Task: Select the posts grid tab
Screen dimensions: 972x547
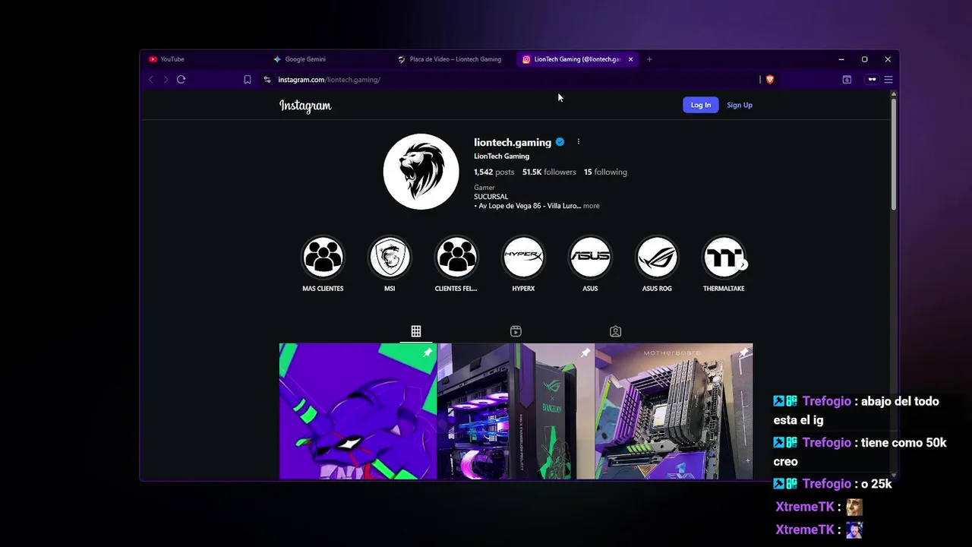Action: [416, 331]
